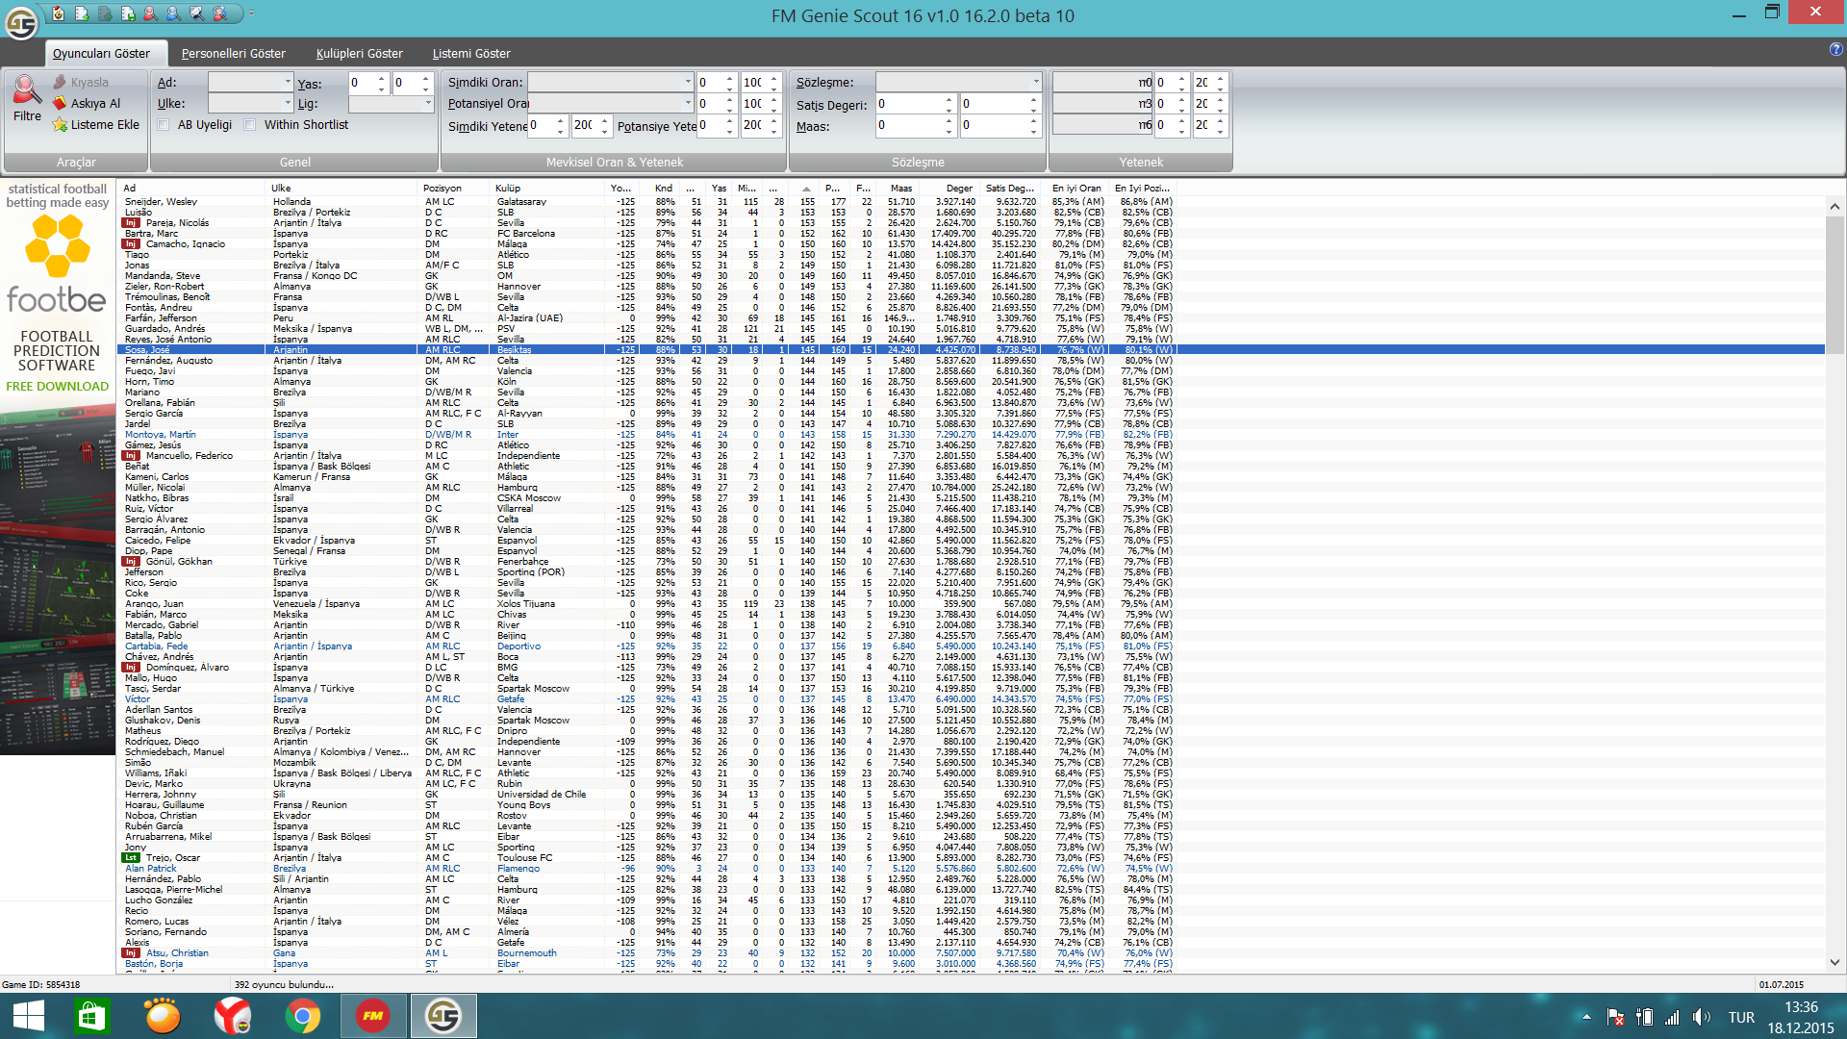This screenshot has width=1847, height=1039.
Task: Open the Yandex browser taskbar icon
Action: 232,1017
